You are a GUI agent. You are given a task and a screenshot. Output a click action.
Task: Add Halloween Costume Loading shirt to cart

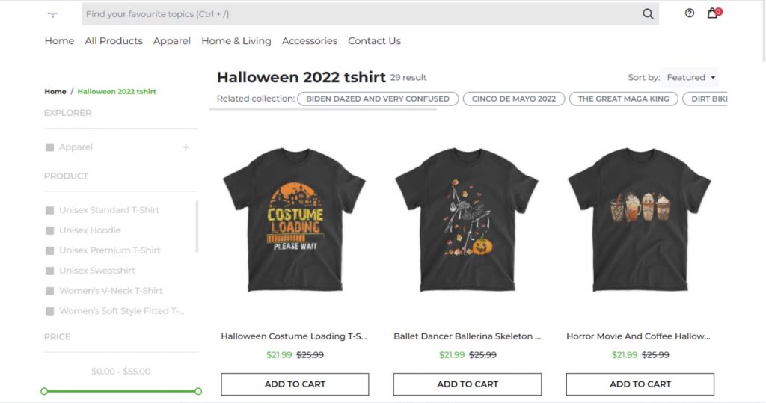(x=295, y=384)
